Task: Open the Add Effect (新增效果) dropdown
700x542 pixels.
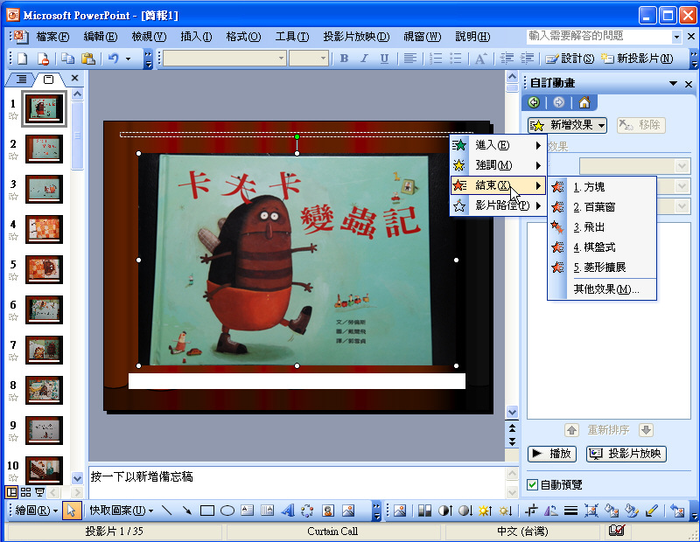Action: [x=567, y=125]
